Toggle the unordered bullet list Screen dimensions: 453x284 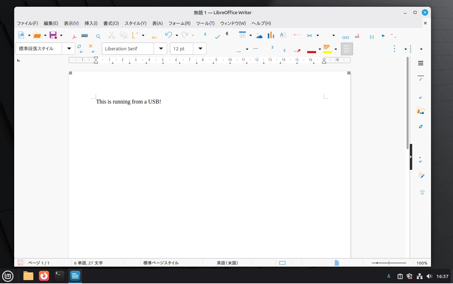(x=394, y=49)
